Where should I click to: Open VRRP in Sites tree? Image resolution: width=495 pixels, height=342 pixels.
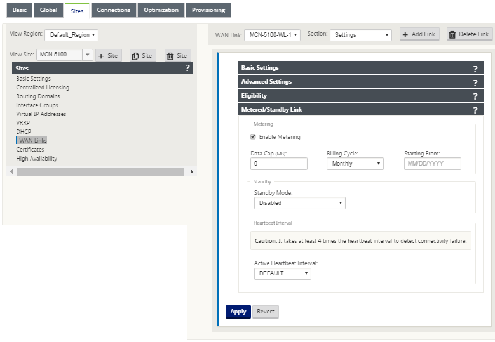(x=23, y=122)
